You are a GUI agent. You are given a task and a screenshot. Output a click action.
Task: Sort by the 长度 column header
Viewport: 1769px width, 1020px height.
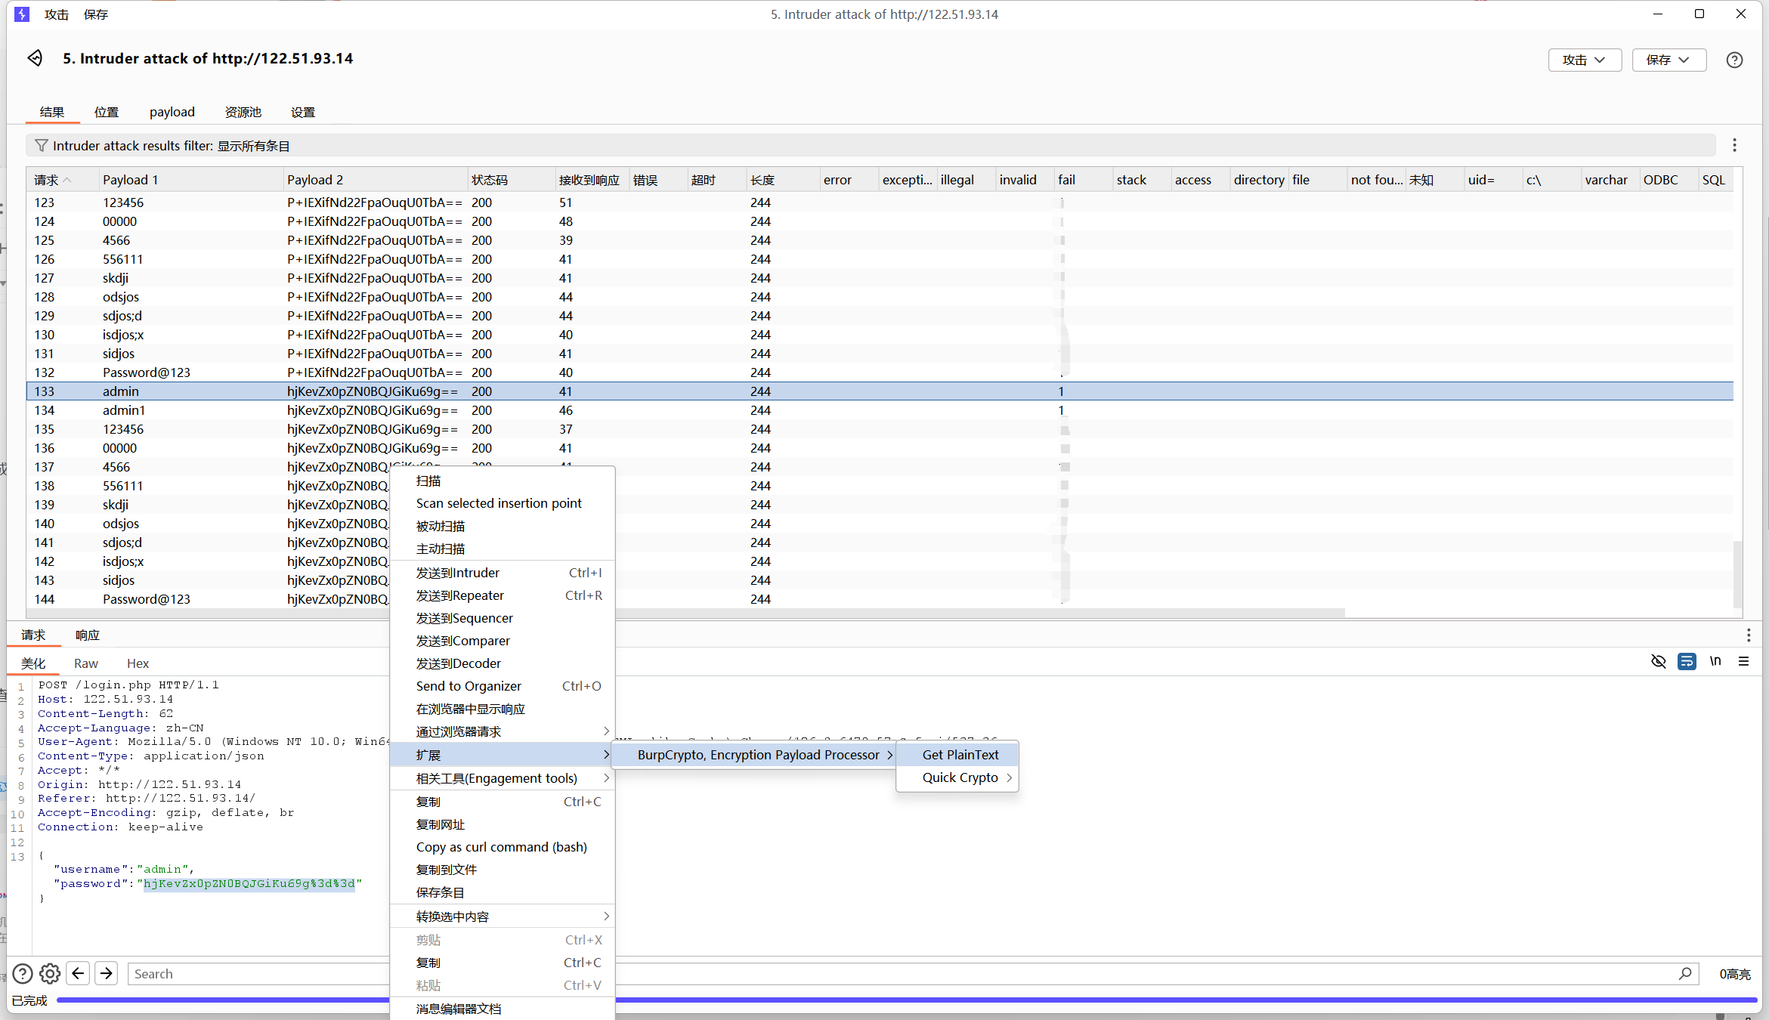pyautogui.click(x=782, y=180)
